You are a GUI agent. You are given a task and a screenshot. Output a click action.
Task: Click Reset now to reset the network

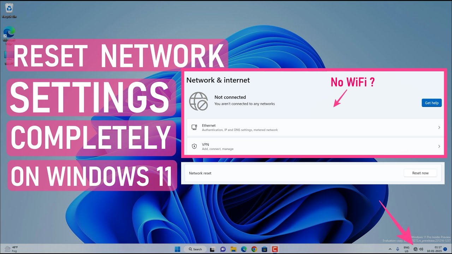[x=420, y=173]
